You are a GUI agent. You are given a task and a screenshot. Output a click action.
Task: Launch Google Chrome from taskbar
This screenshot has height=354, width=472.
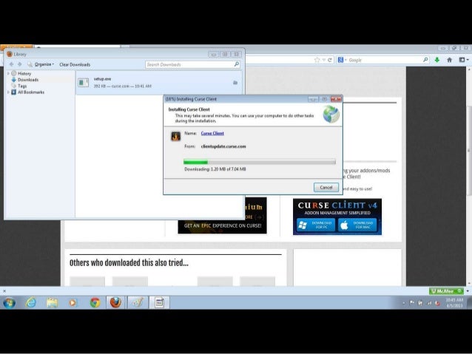tap(95, 302)
